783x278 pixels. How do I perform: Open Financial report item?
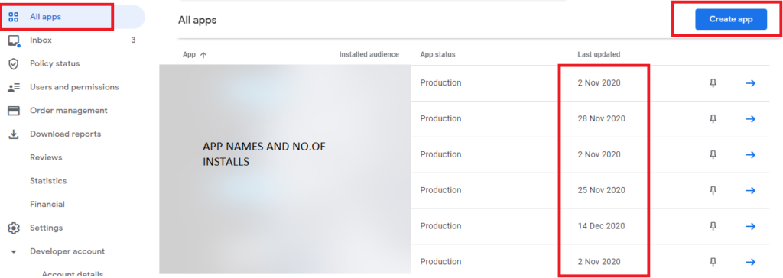point(47,205)
